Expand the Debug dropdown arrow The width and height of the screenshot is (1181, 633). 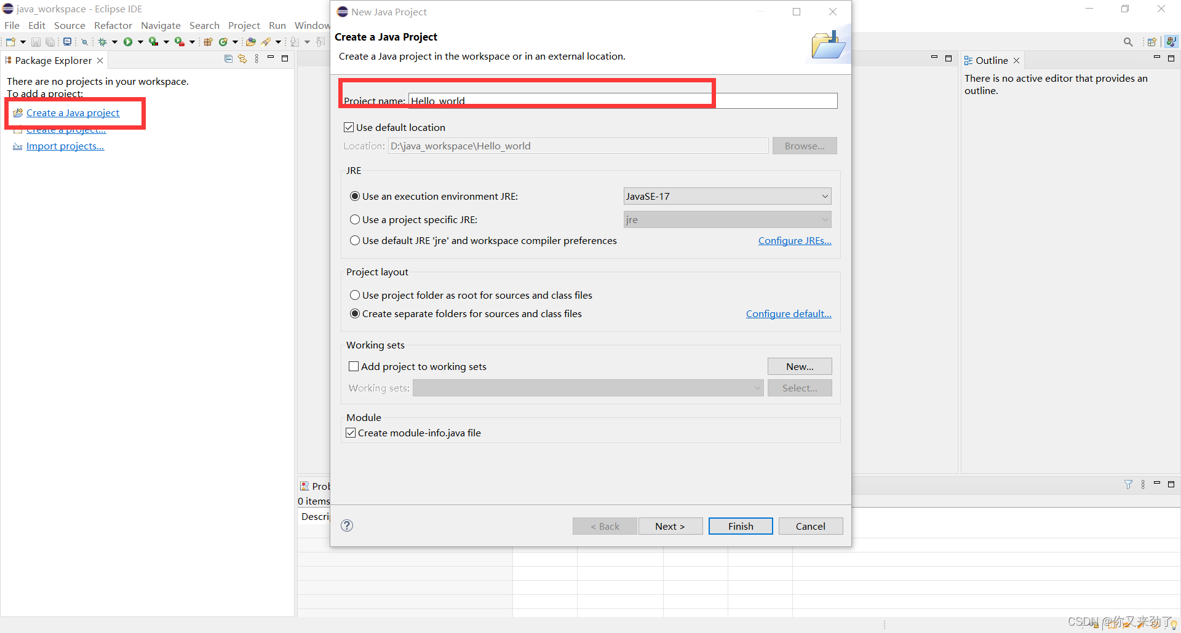click(114, 42)
